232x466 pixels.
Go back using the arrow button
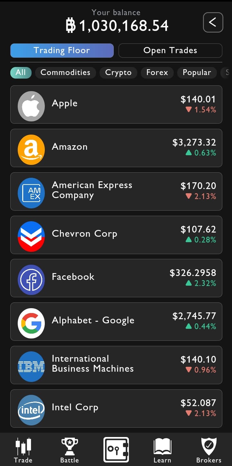(x=213, y=22)
